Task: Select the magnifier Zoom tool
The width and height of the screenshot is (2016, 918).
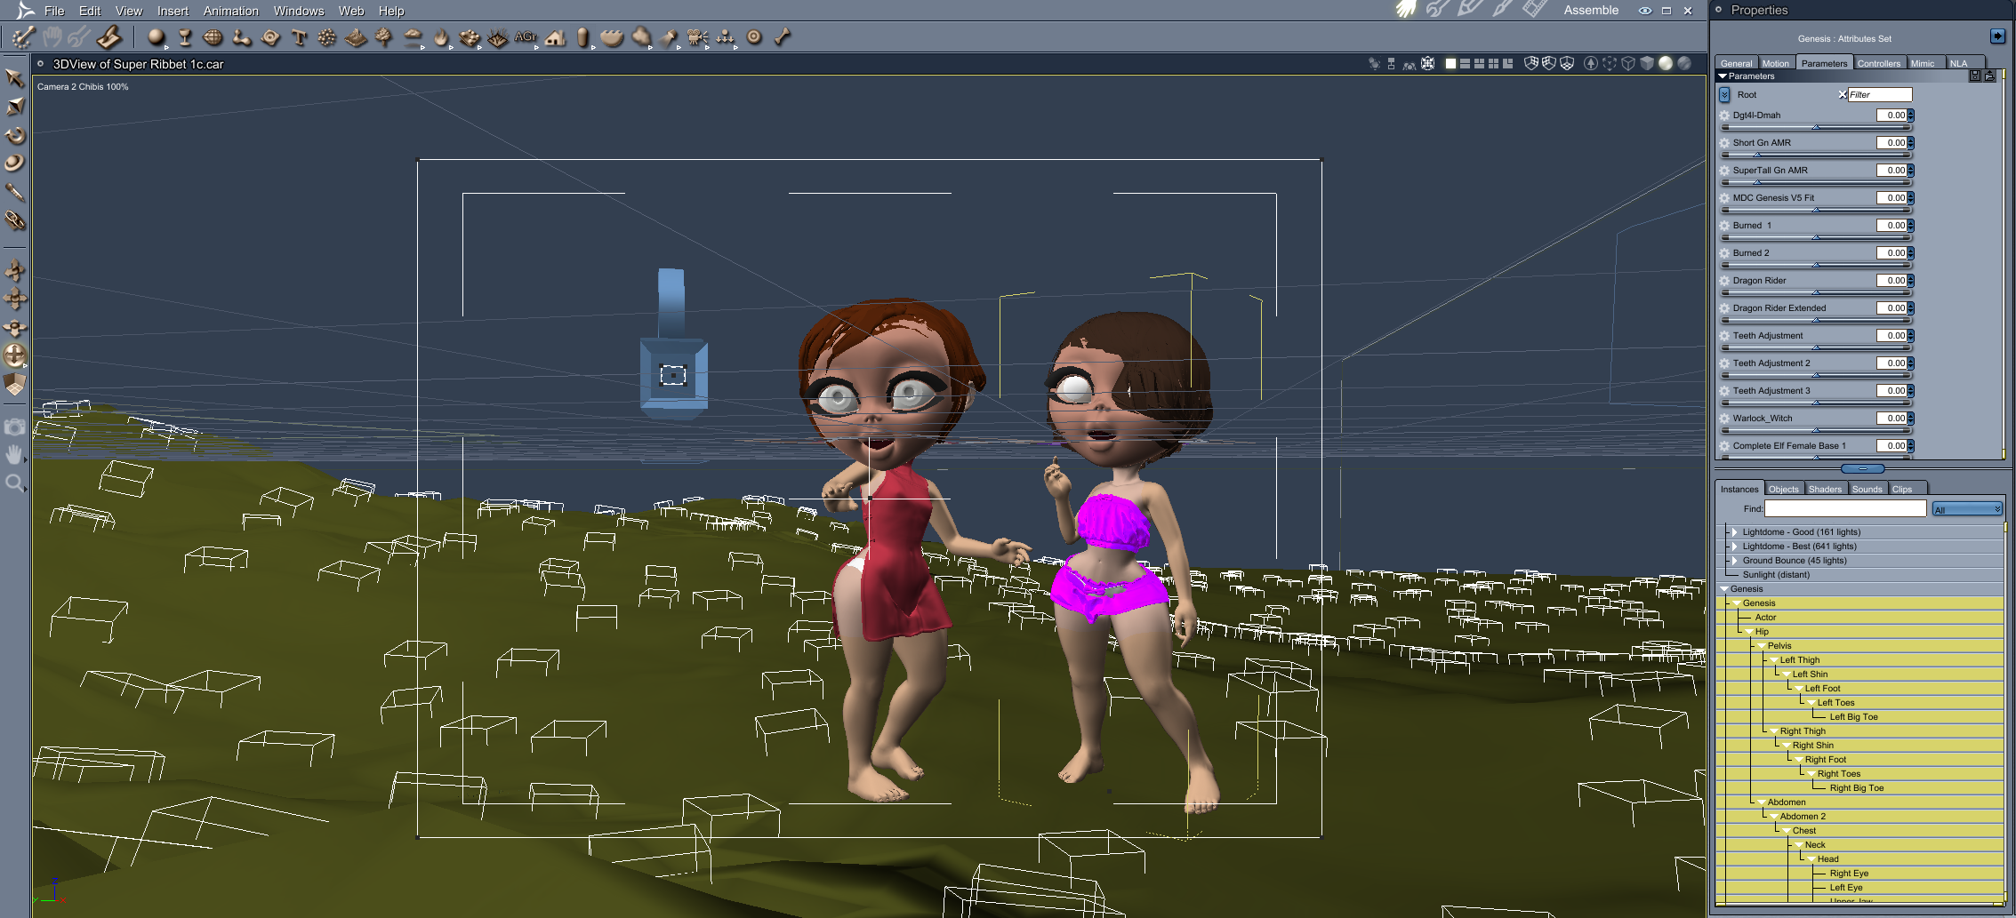Action: point(14,483)
